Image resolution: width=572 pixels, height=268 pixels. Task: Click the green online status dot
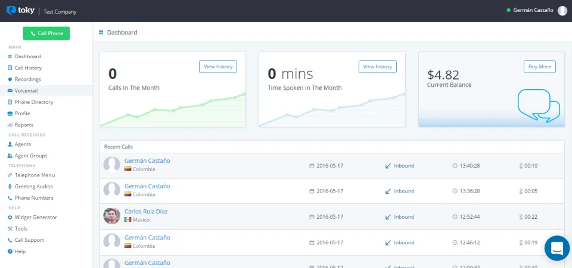click(508, 10)
